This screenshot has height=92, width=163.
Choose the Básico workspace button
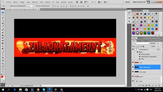point(128,2)
